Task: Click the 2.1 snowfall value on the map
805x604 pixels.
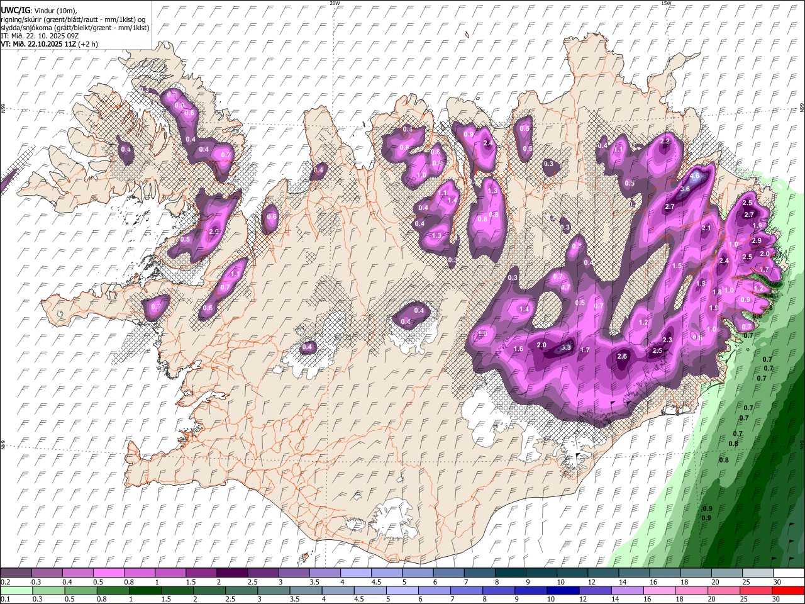Action: pyautogui.click(x=706, y=228)
